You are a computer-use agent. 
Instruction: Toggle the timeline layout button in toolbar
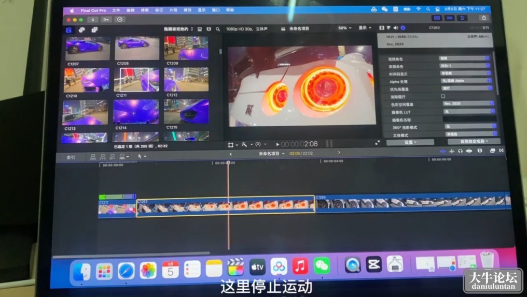pos(449,18)
